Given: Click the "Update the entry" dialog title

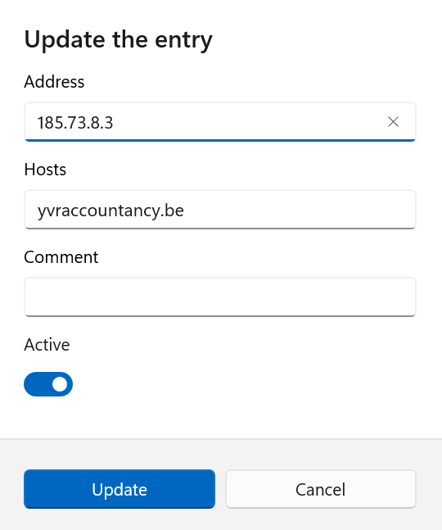Looking at the screenshot, I should (119, 40).
